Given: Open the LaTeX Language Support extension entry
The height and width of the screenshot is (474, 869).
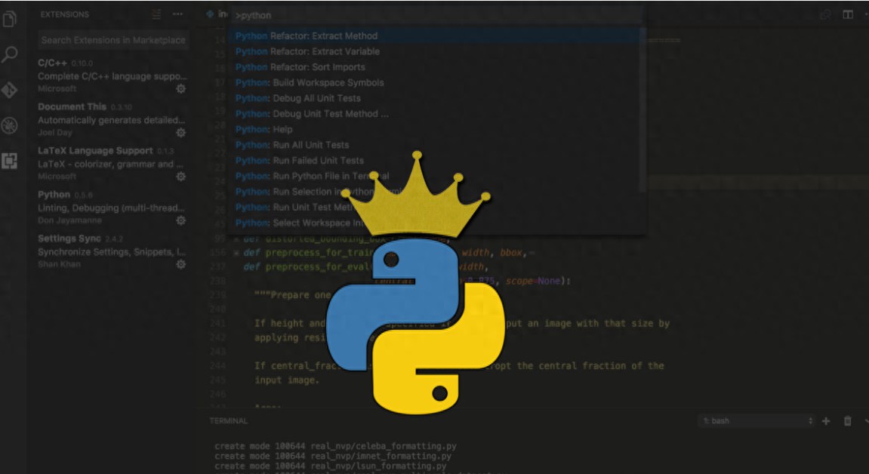Looking at the screenshot, I should point(112,163).
